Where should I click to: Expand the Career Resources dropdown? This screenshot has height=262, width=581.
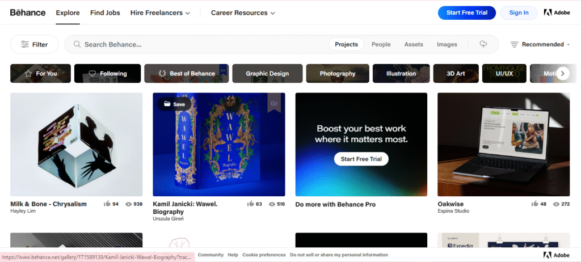243,12
